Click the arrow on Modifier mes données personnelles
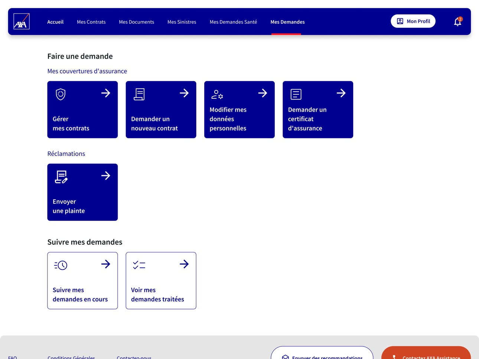The width and height of the screenshot is (479, 359). pyautogui.click(x=263, y=93)
